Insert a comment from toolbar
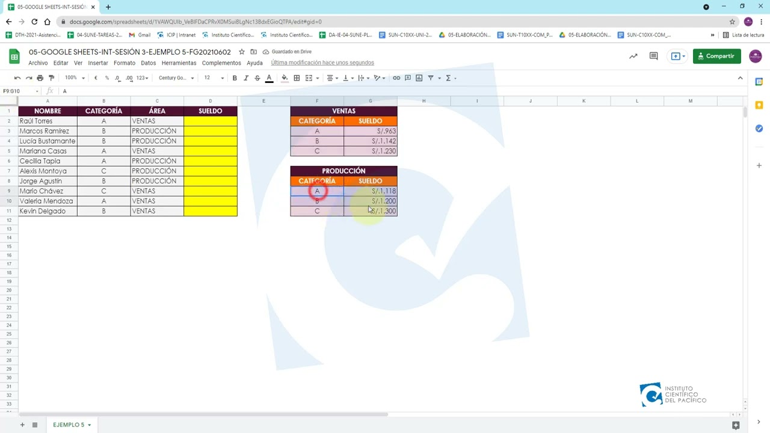770x433 pixels. pyautogui.click(x=408, y=78)
